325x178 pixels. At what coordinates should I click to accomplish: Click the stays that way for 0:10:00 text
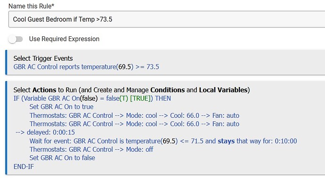257,141
